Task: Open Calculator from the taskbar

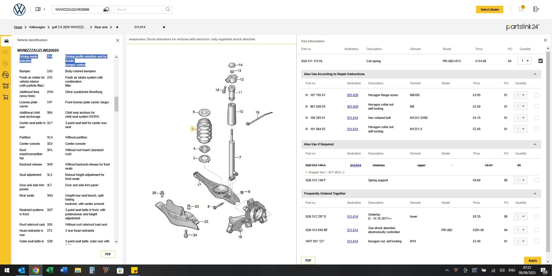Action: pos(92,270)
